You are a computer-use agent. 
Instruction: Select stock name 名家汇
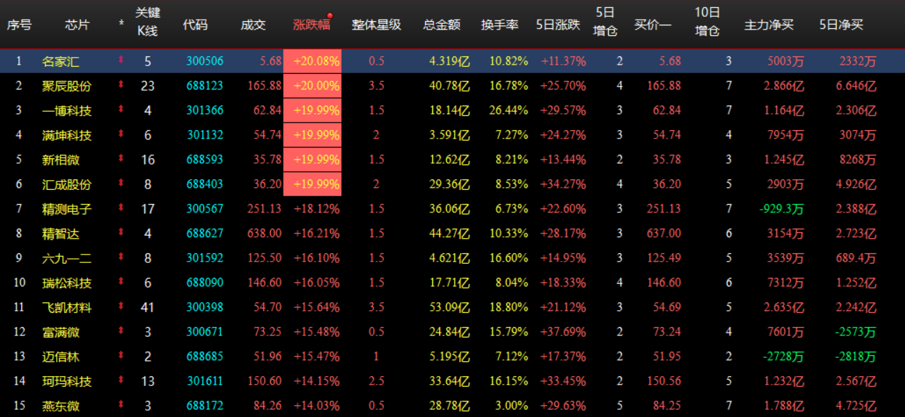61,61
